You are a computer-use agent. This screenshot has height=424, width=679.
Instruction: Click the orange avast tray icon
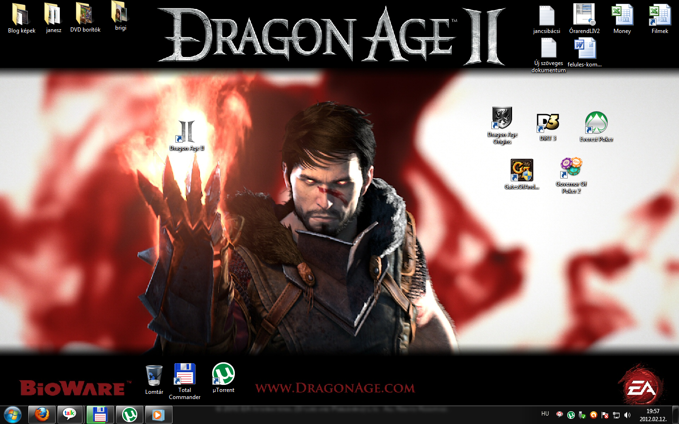[x=593, y=415]
